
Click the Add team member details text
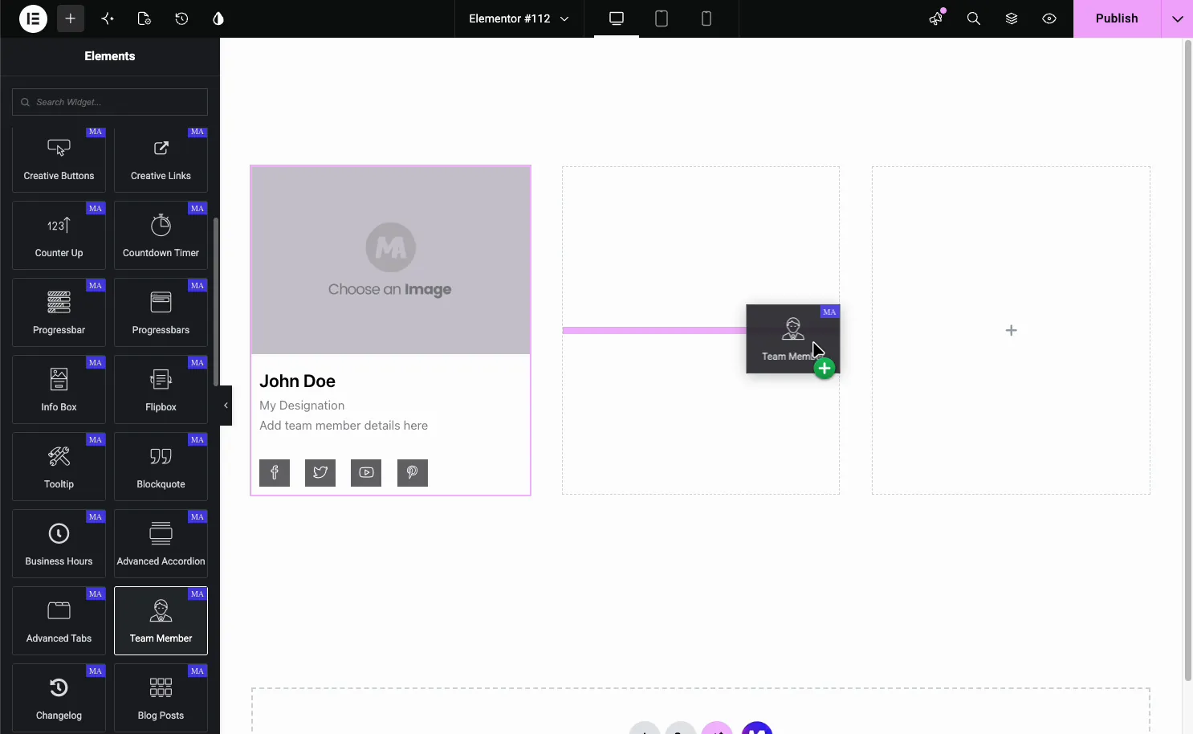point(344,426)
